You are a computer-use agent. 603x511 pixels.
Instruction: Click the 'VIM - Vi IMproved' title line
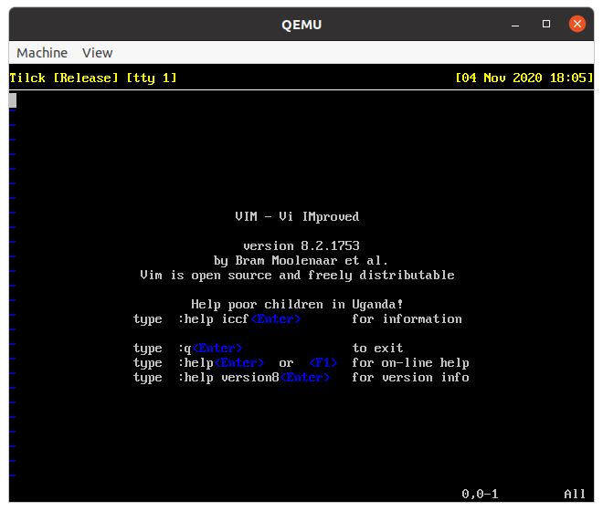(x=297, y=216)
